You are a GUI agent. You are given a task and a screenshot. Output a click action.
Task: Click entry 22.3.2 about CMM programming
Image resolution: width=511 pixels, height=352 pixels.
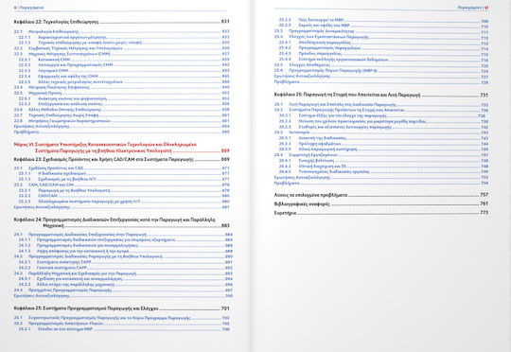click(124, 65)
